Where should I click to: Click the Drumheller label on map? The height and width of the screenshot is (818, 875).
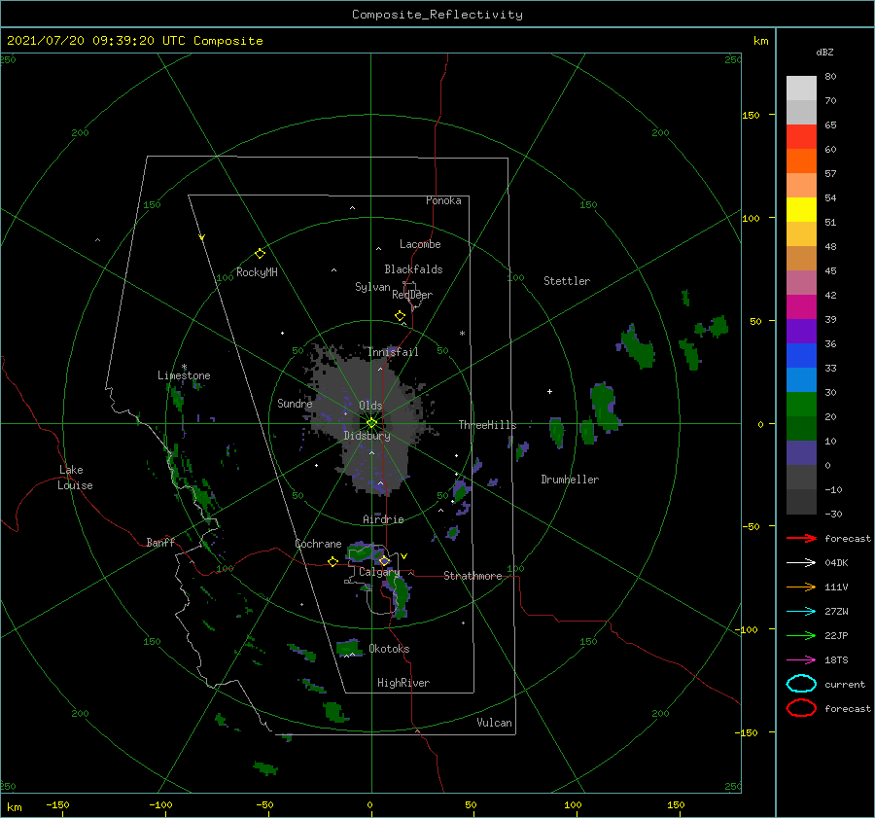[570, 480]
